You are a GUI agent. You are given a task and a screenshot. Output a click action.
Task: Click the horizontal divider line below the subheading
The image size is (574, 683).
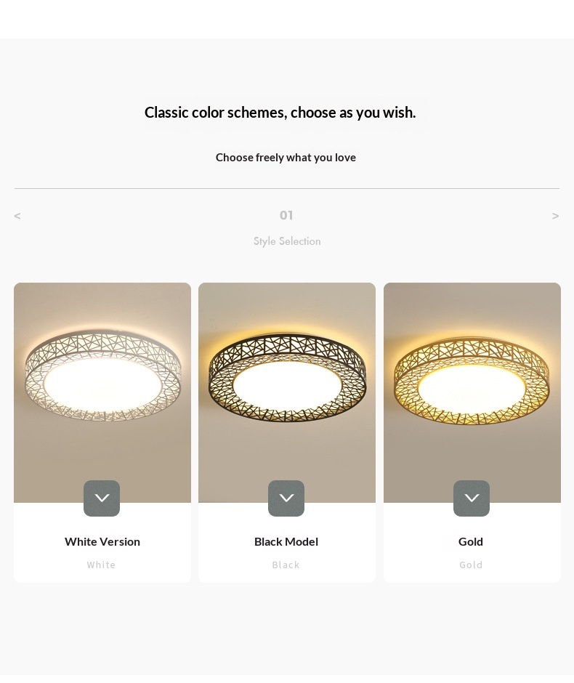tap(287, 189)
